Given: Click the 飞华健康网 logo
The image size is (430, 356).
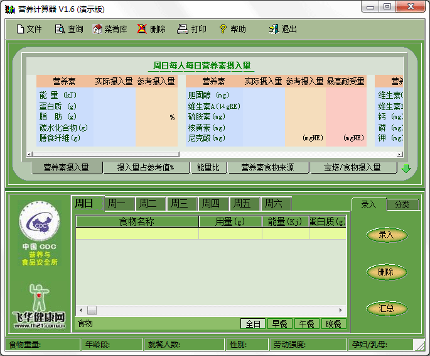Looking at the screenshot, I should click(x=39, y=306).
